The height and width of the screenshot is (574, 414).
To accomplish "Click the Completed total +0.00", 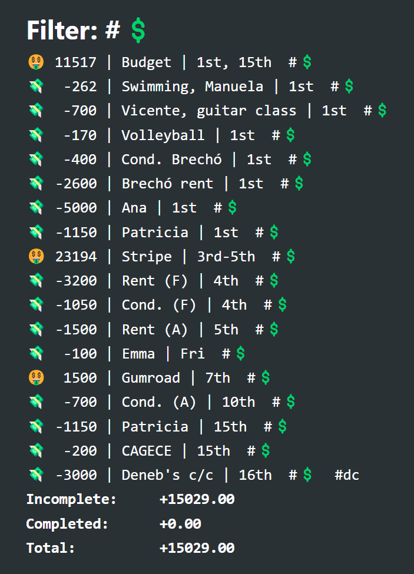I will pos(180,523).
